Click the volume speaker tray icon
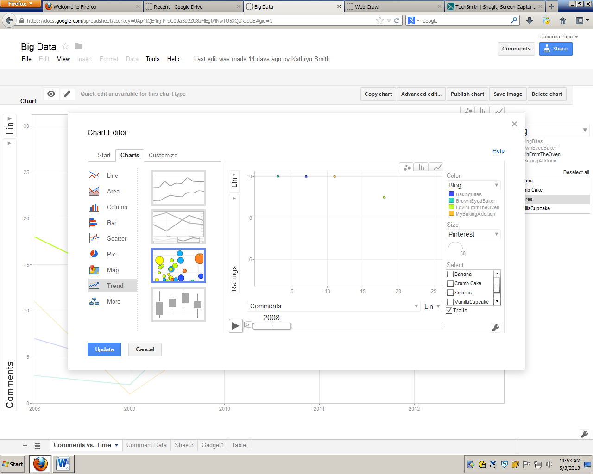The width and height of the screenshot is (593, 474). (x=549, y=464)
